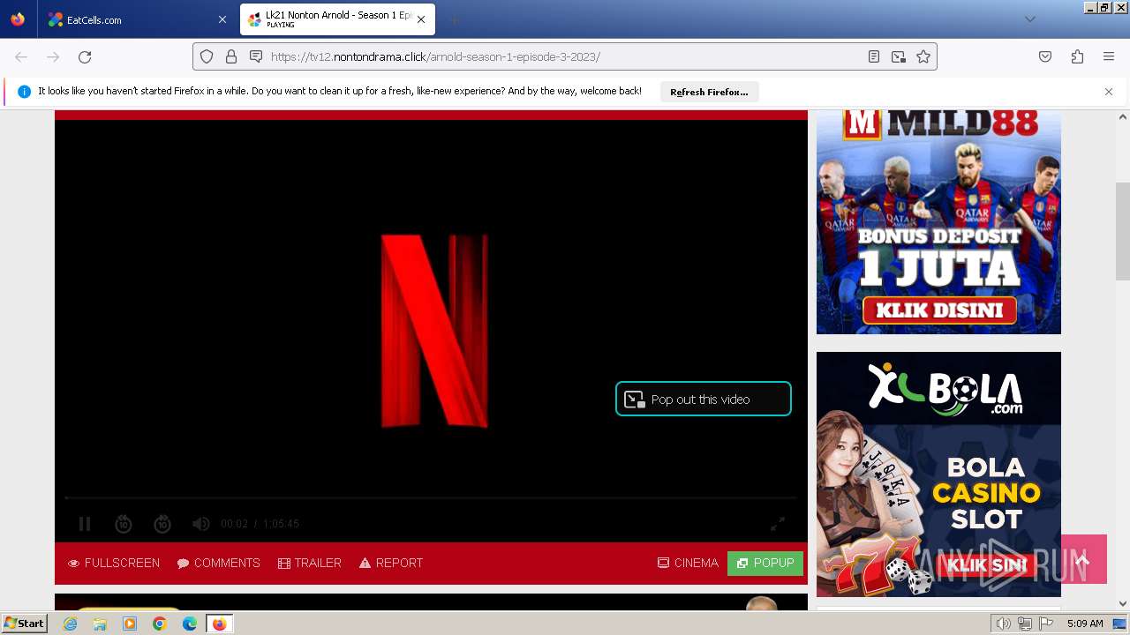Open the XLBOLA casino slot ad

point(938,474)
